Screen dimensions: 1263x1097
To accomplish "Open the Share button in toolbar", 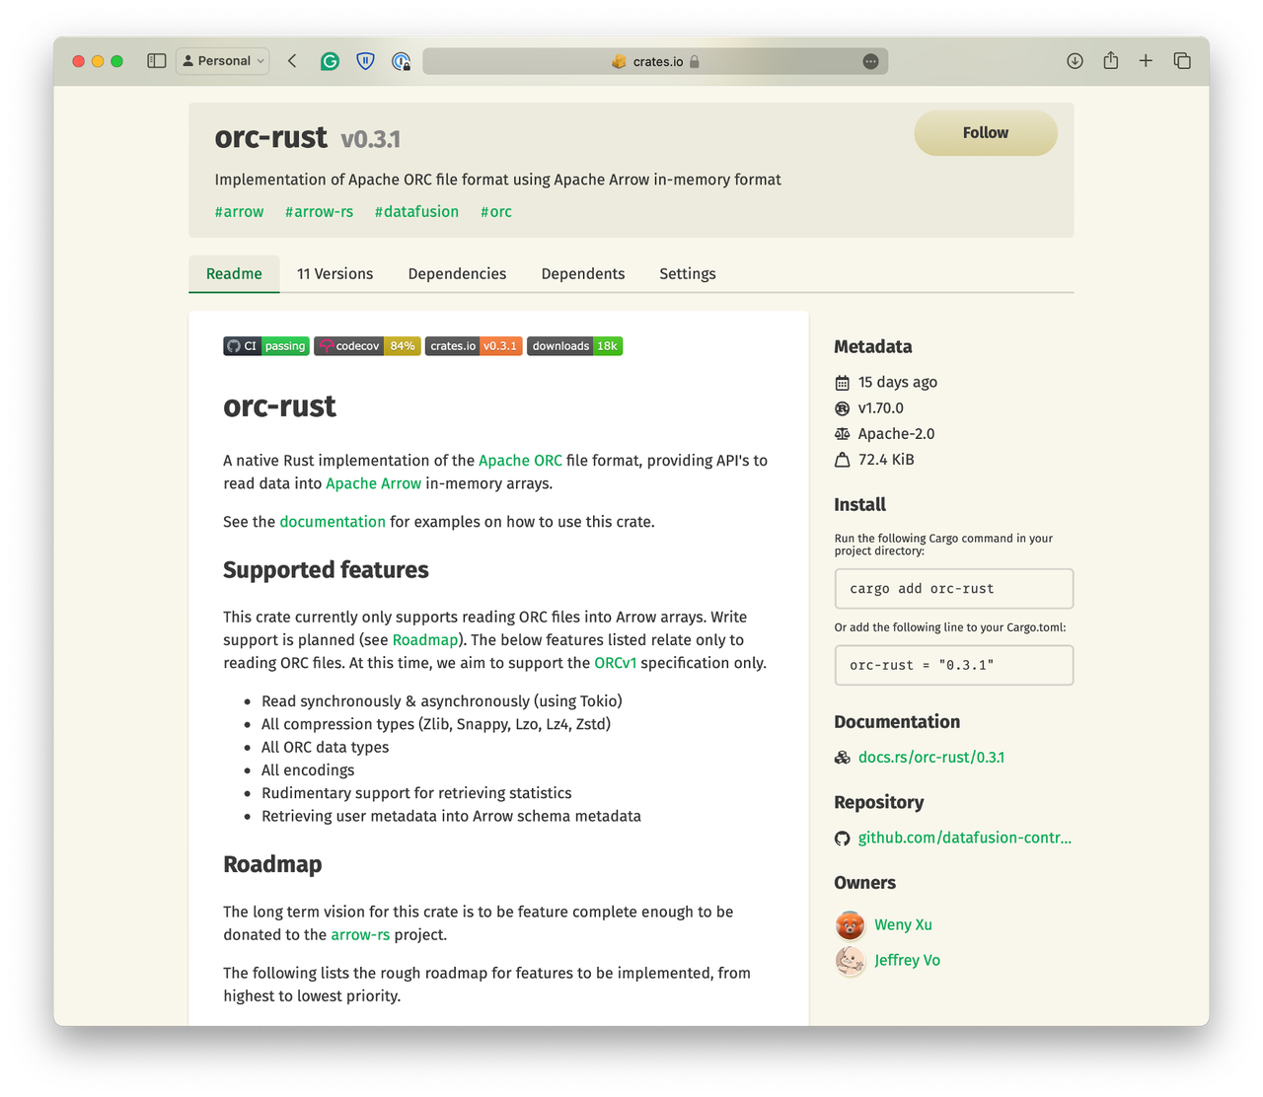I will [1110, 61].
